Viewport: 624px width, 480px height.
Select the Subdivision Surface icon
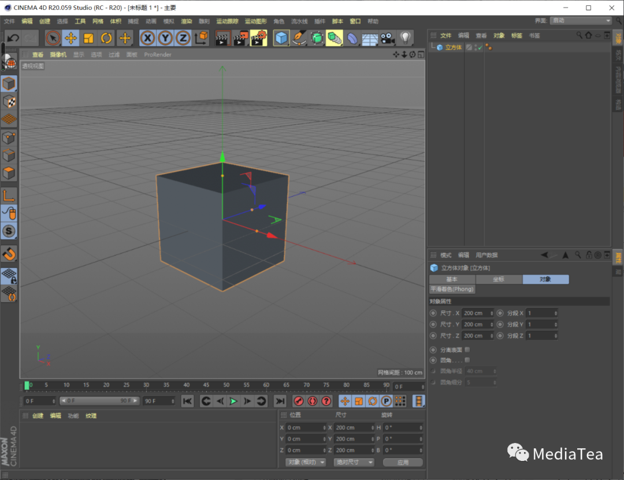[x=317, y=37]
